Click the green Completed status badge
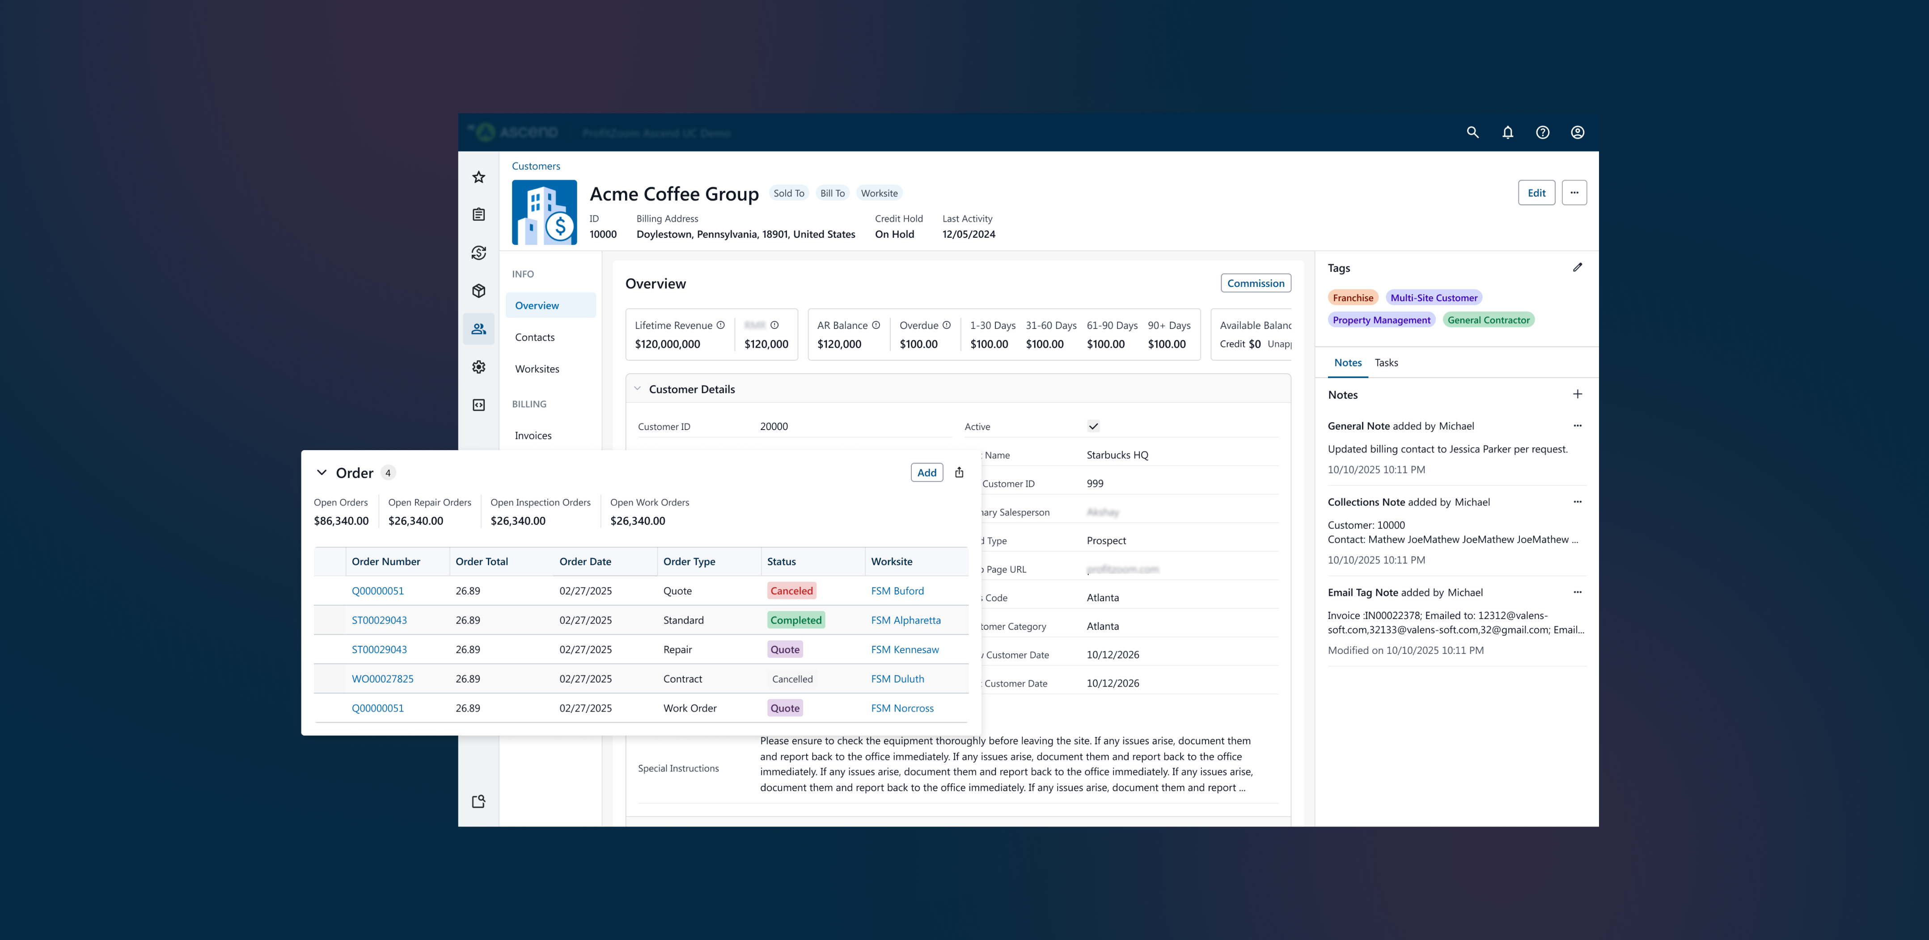 [x=796, y=620]
